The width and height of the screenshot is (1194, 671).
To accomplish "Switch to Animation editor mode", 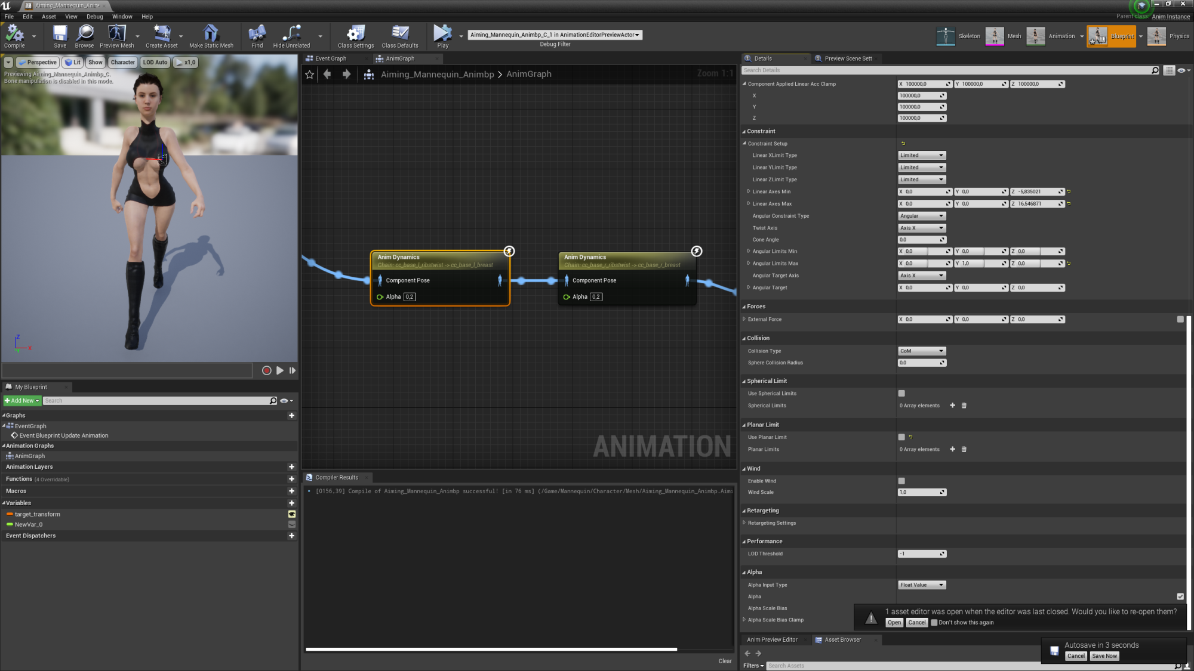I will pyautogui.click(x=1051, y=36).
